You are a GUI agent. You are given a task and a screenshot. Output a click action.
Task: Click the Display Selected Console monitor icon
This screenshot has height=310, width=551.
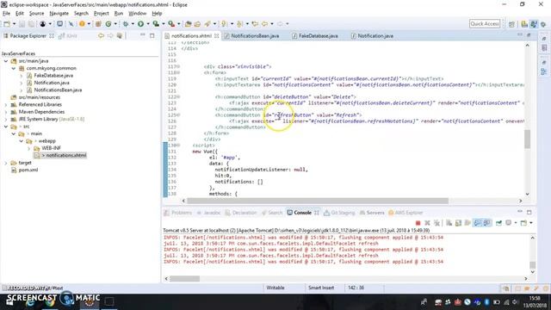[x=509, y=223]
